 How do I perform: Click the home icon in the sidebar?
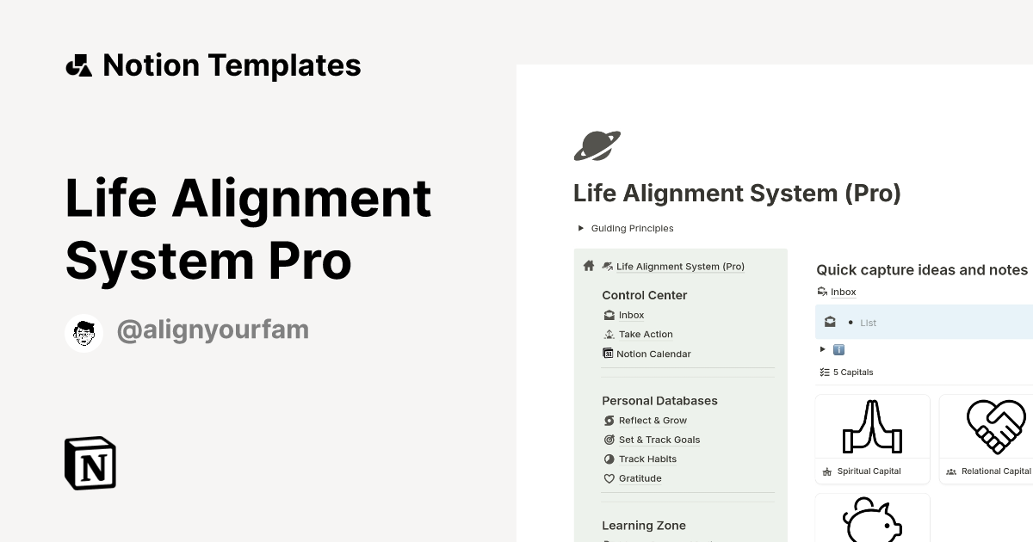point(588,266)
